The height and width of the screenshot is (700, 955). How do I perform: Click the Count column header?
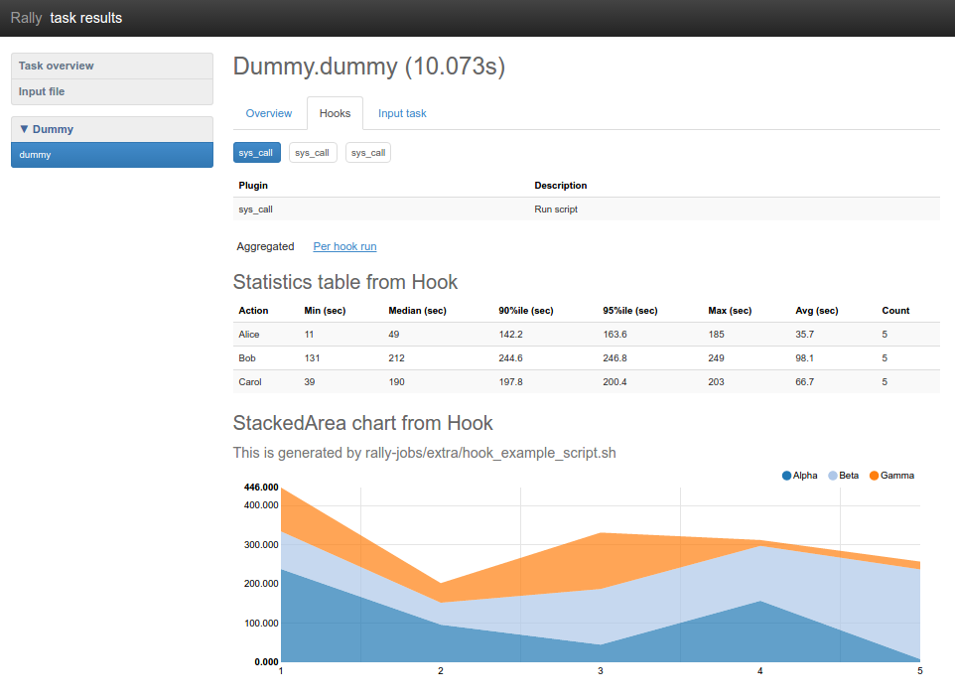(x=895, y=311)
